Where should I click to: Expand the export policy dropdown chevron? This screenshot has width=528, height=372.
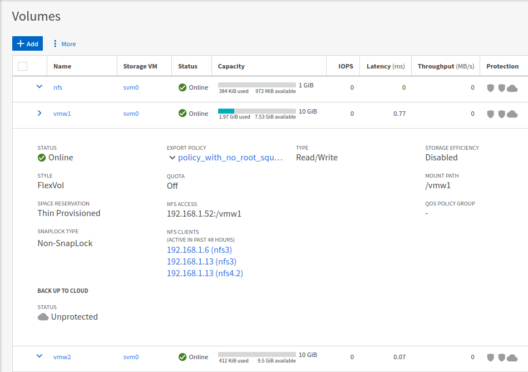click(x=172, y=158)
